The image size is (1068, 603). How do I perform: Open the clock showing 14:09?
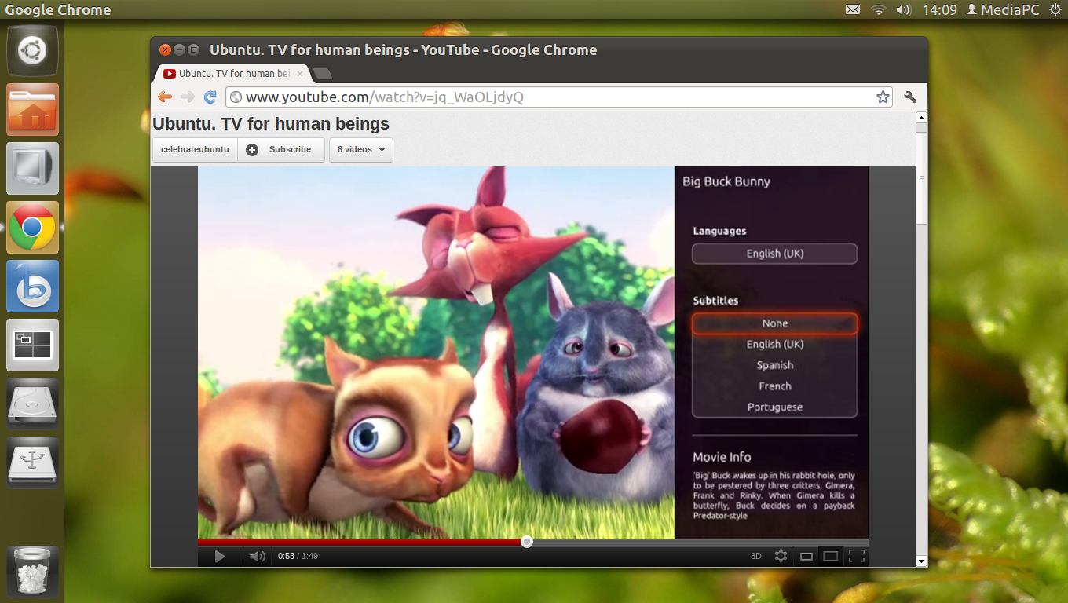click(x=939, y=9)
